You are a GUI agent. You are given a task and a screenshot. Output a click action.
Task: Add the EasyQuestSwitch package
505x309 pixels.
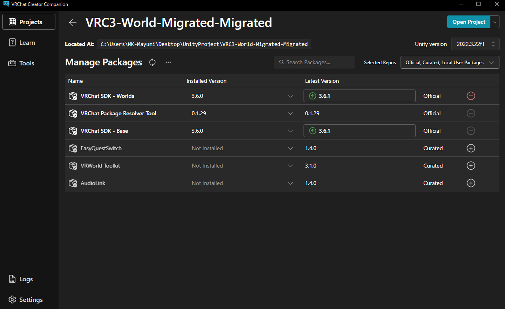(x=471, y=148)
